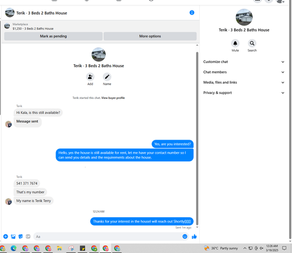
Task: Click the phone number '541 371 7674' message
Action: point(27,183)
